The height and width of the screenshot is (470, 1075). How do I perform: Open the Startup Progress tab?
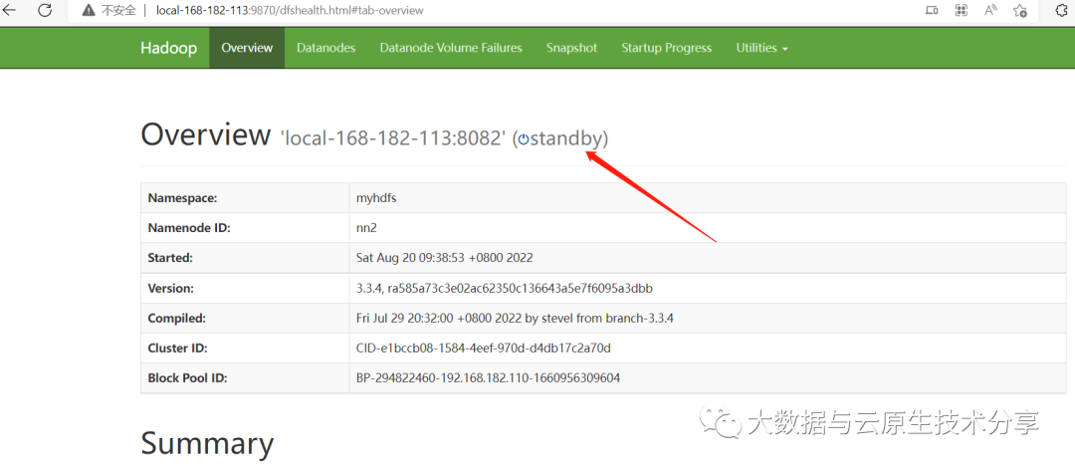tap(666, 48)
